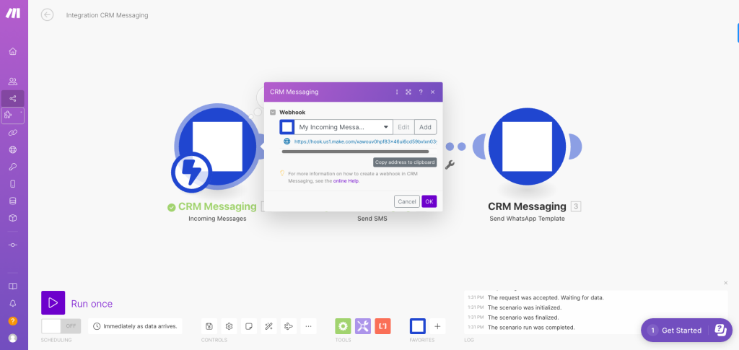Screen dimensions: 739x350
Task: Expand the CRM Messaging dialog to fullscreen
Action: click(408, 92)
